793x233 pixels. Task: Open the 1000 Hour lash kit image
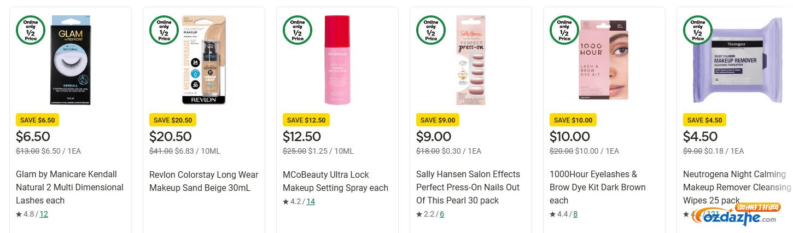click(x=604, y=60)
